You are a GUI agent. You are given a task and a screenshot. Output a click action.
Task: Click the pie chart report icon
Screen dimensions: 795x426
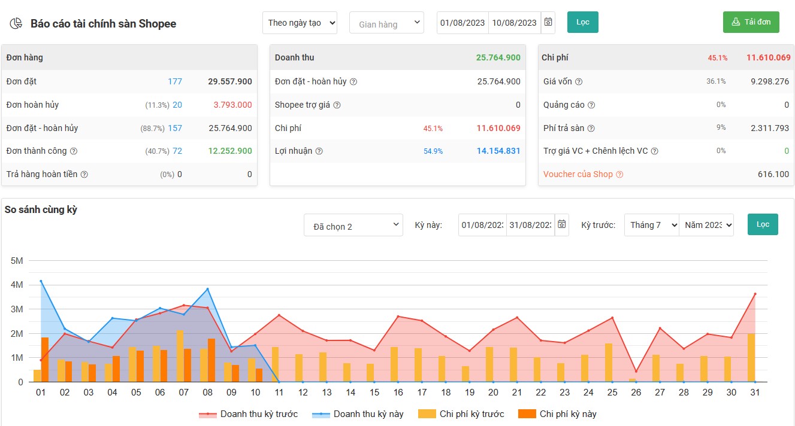[16, 24]
